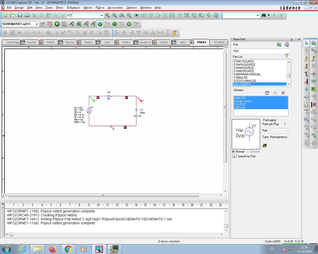Screen dimensions: 318x254
Task: Open Google Chrome from the taskbar
Action: [x=68, y=249]
